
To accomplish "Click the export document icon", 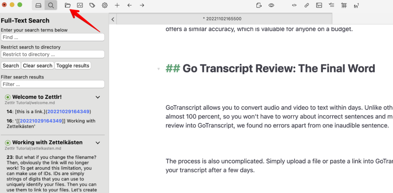I will click(259, 5).
